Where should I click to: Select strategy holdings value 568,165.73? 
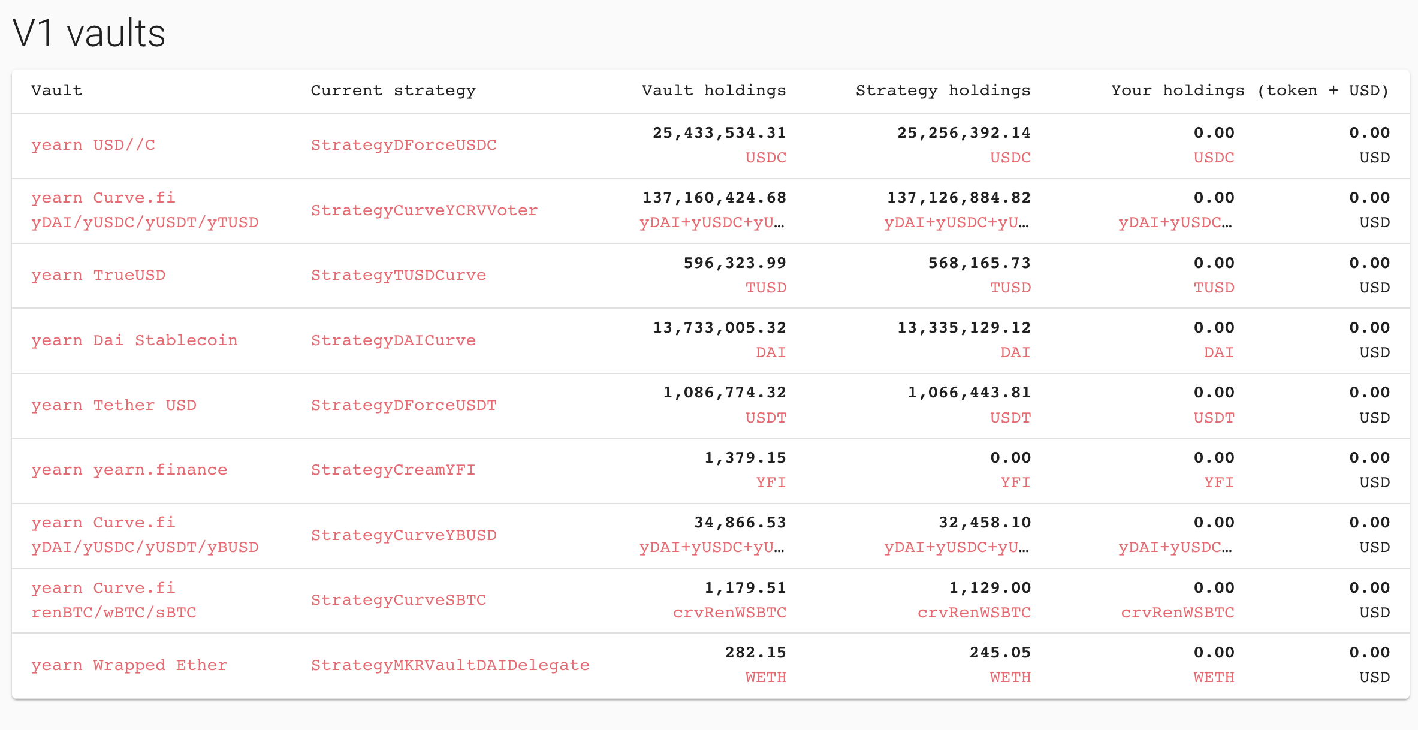click(979, 263)
